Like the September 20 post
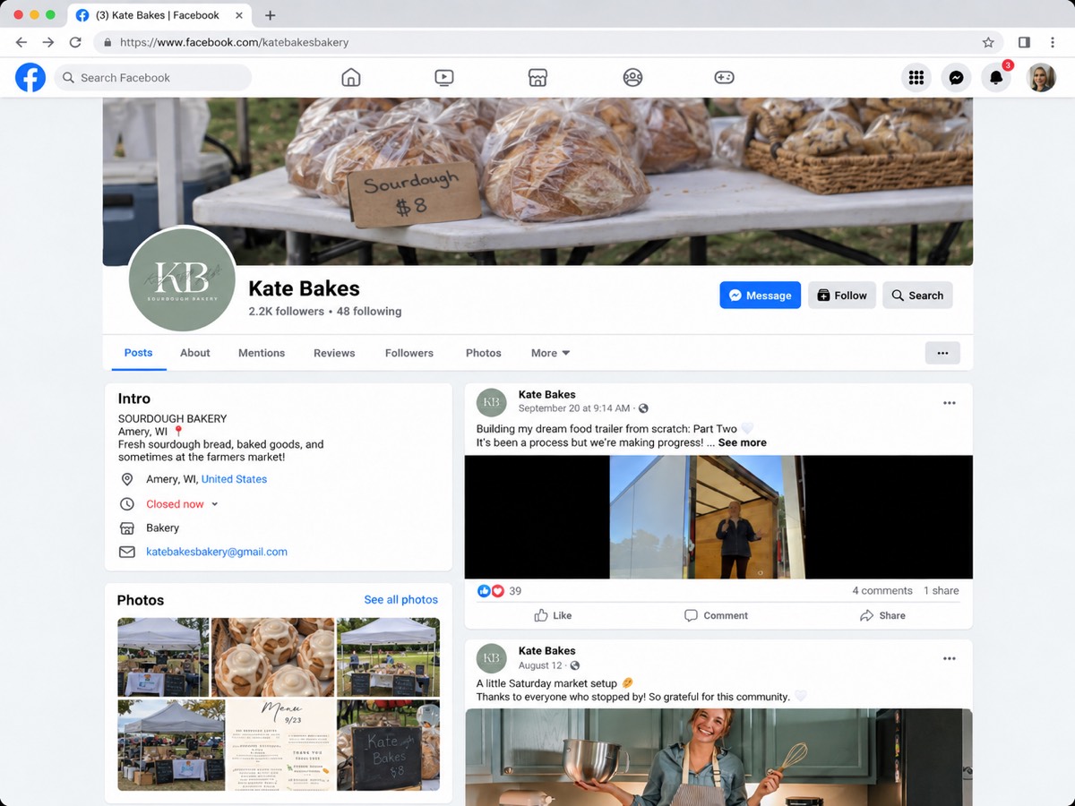Image resolution: width=1075 pixels, height=806 pixels. click(x=553, y=615)
